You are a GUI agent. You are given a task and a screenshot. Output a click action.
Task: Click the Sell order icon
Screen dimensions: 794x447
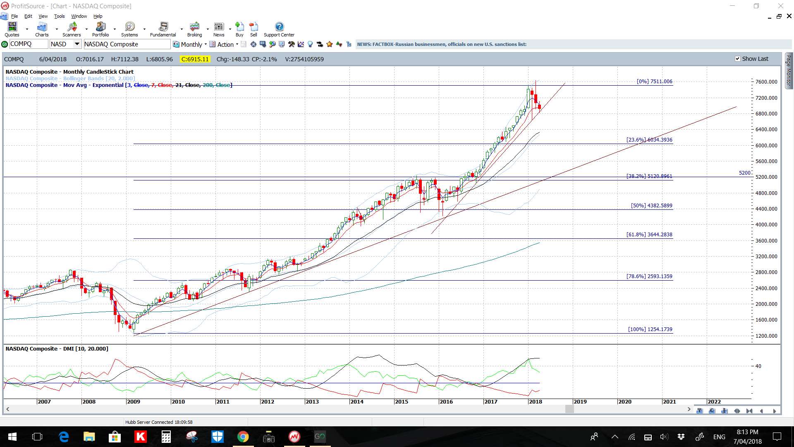tap(254, 29)
